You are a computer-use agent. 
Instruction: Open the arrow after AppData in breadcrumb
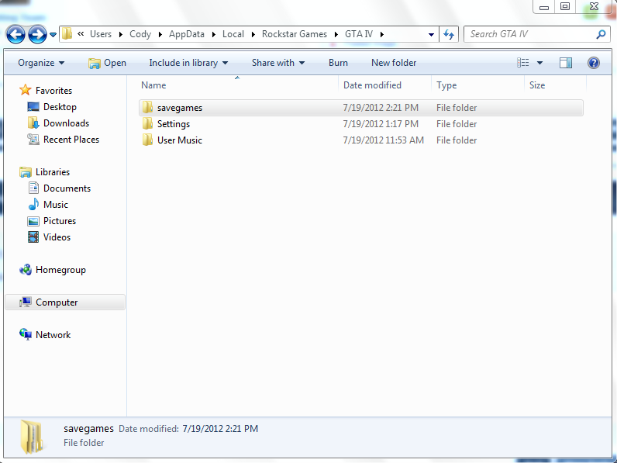pyautogui.click(x=213, y=35)
